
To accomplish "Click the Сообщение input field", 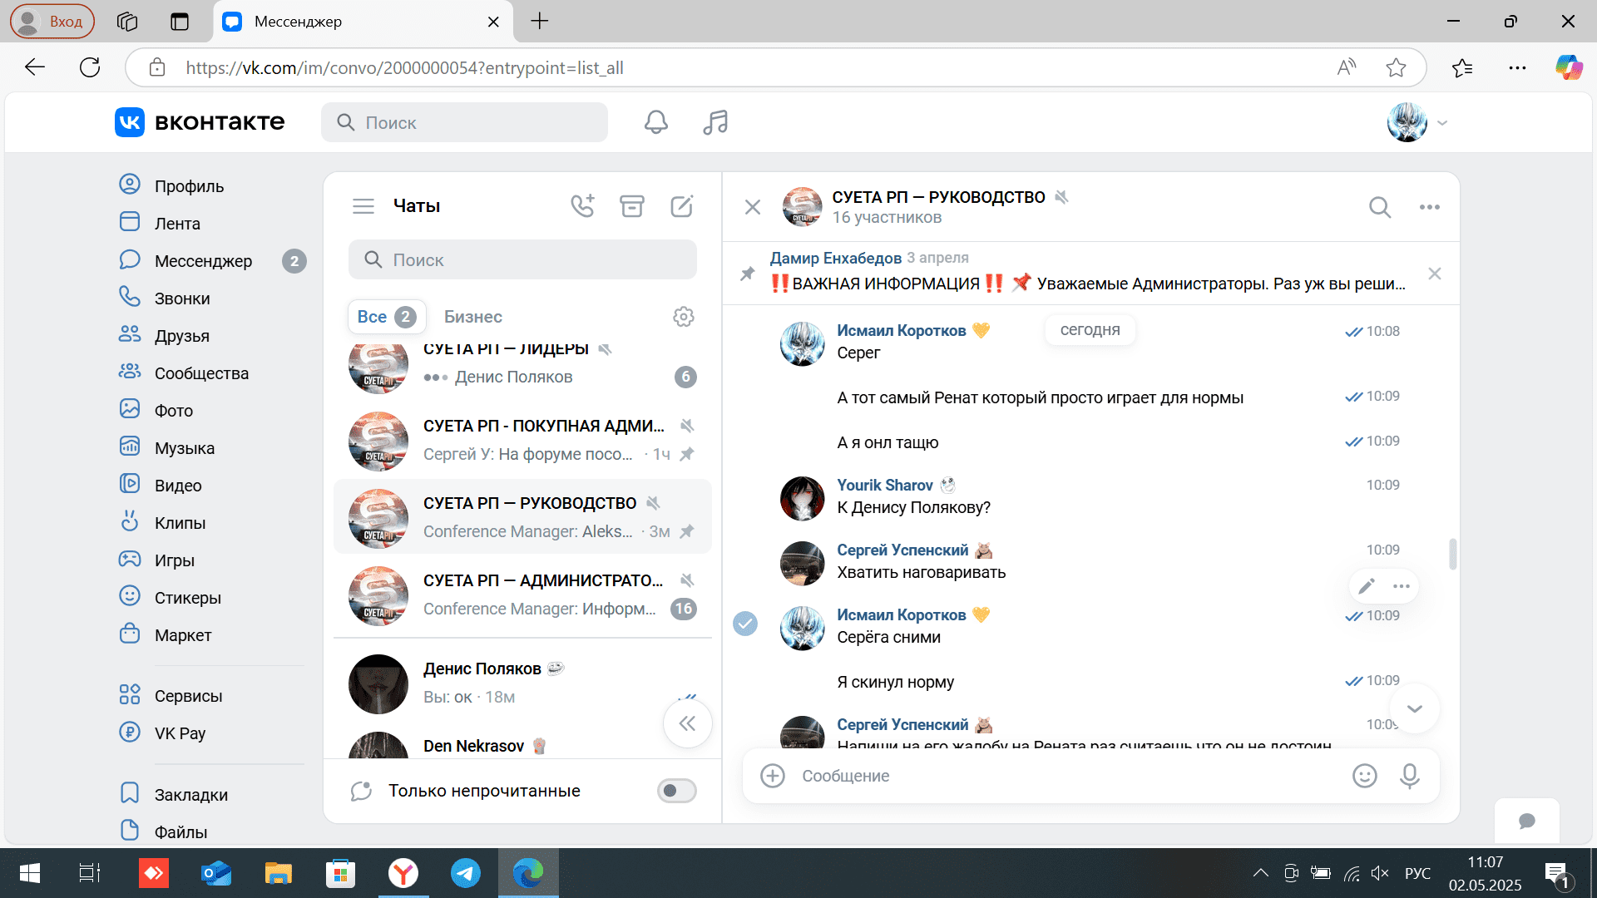I will point(1069,776).
